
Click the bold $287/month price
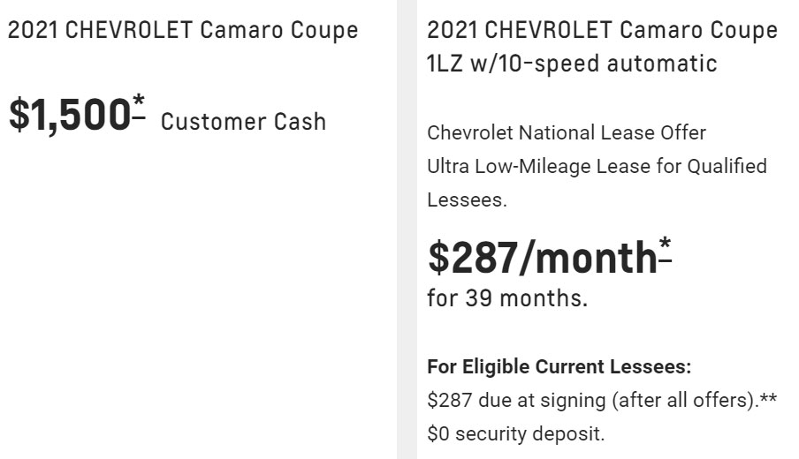click(x=542, y=258)
